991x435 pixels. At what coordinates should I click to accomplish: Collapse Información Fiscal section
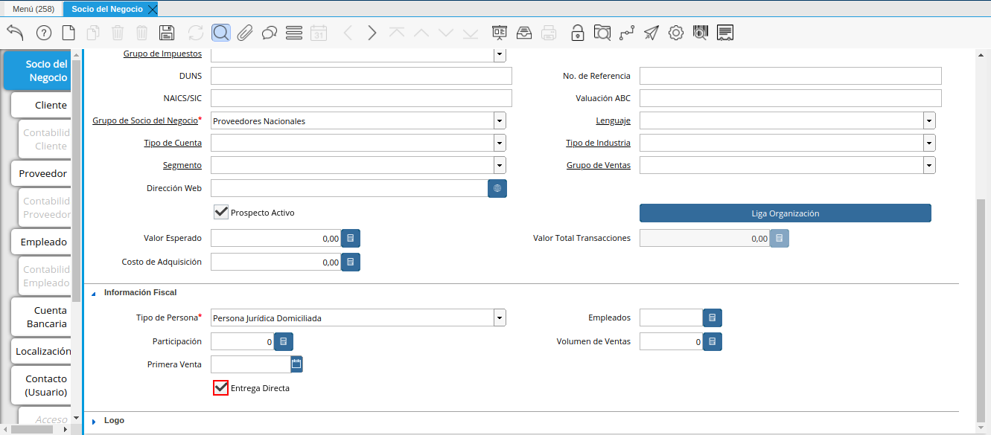point(94,293)
